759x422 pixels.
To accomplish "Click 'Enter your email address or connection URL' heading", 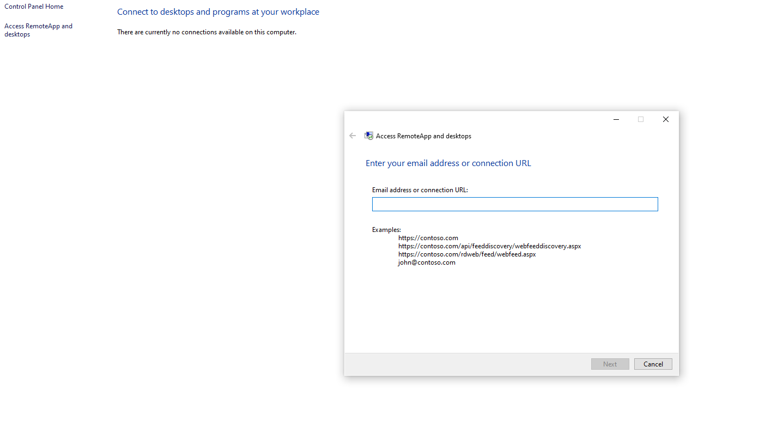I will click(x=448, y=163).
